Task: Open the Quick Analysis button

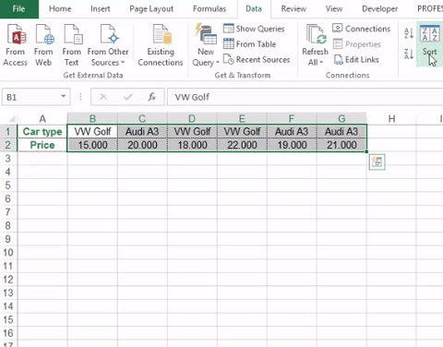Action: (377, 162)
